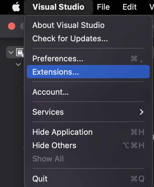Choose Hide Application
The height and width of the screenshot is (187, 154).
pos(88,132)
